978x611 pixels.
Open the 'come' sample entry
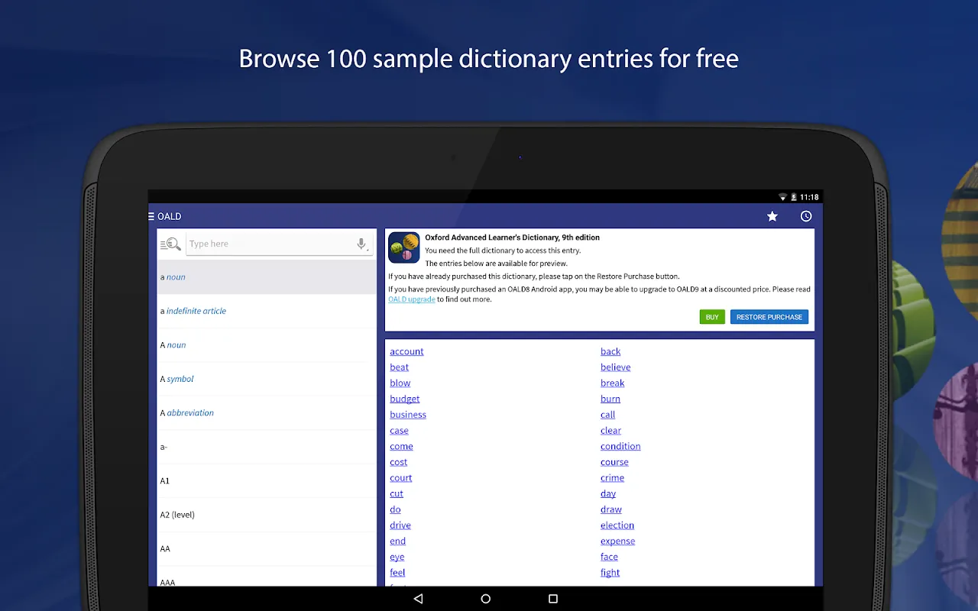click(401, 447)
